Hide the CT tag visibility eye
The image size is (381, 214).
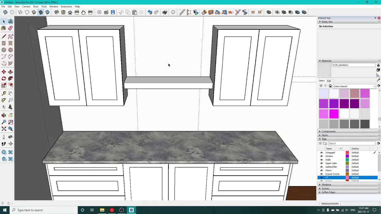[x=321, y=177]
